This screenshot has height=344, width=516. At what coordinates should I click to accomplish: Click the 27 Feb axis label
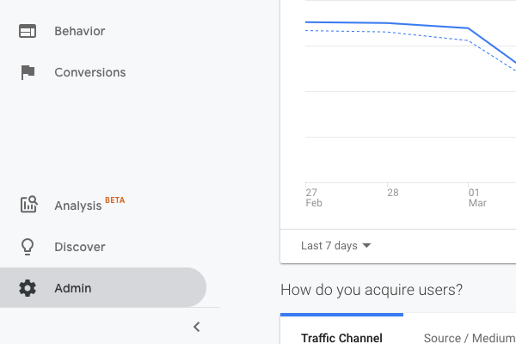pyautogui.click(x=311, y=198)
